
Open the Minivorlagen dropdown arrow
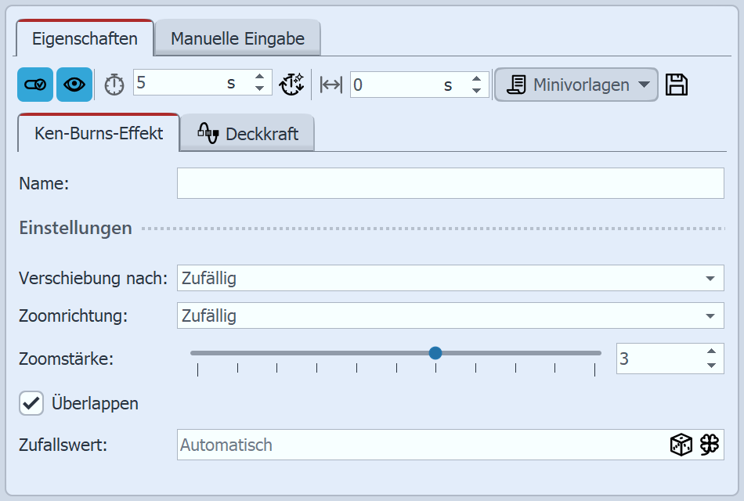tap(643, 85)
